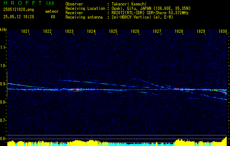This screenshot has height=146, width=230.
Task: Click the 0.9 kHz frequency label
Action: (x=3, y=84)
